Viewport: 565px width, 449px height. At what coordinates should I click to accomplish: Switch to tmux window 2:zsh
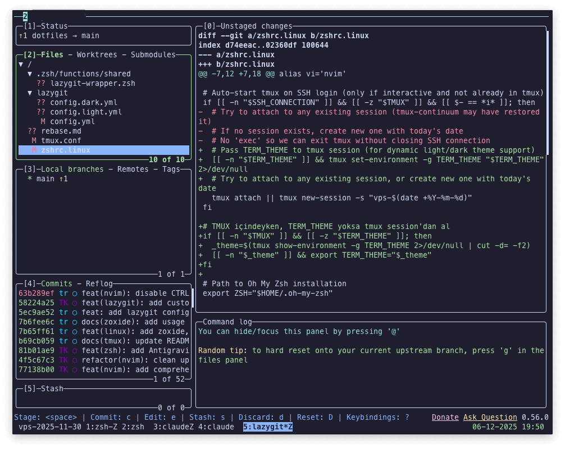(133, 427)
